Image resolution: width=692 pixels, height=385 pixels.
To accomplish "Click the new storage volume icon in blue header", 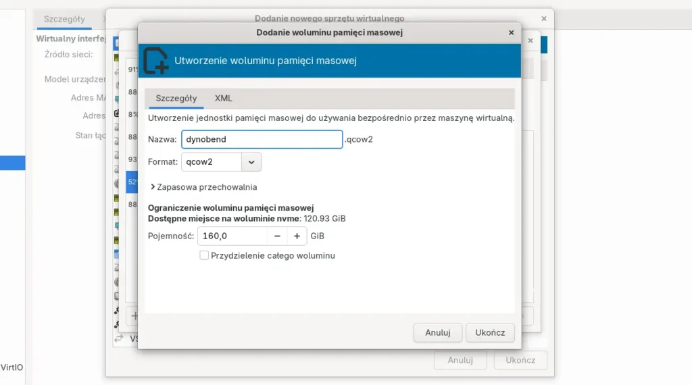I will (155, 61).
